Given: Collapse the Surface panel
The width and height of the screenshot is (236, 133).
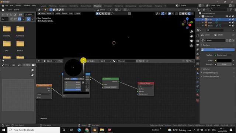Looking at the screenshot, I should click(x=206, y=45).
